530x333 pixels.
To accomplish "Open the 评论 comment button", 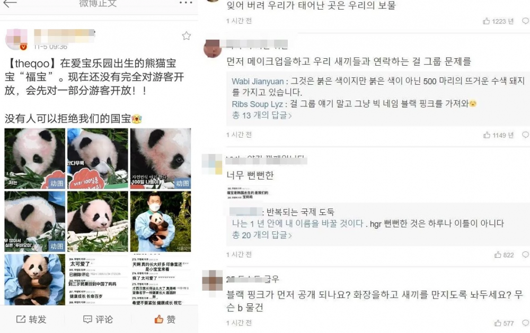I will click(98, 319).
